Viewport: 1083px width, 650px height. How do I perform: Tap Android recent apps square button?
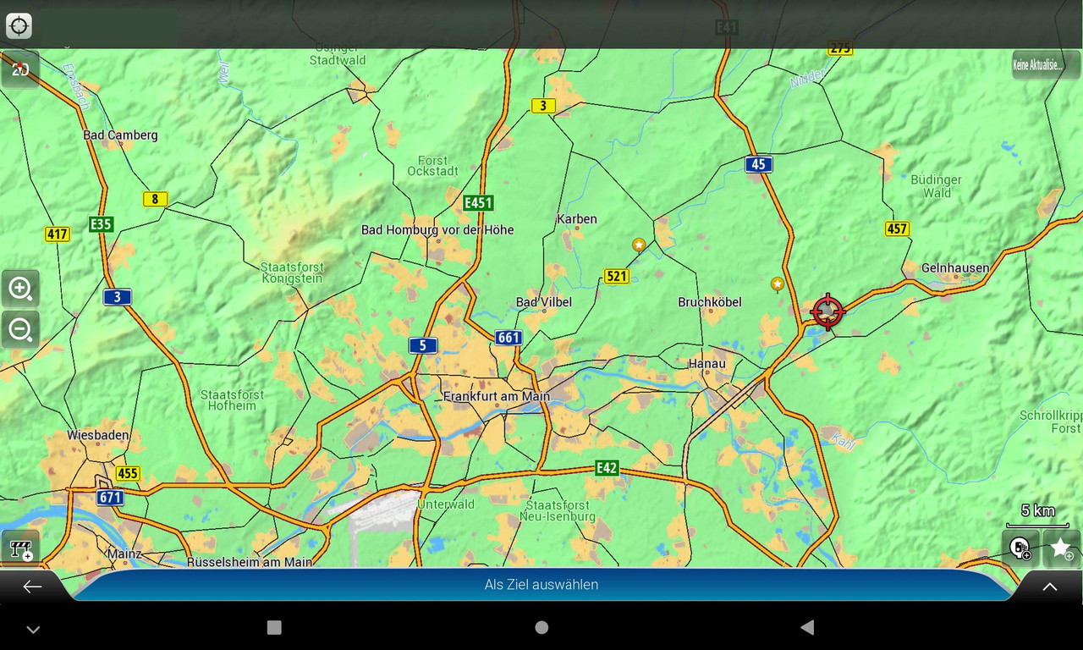pos(274,627)
